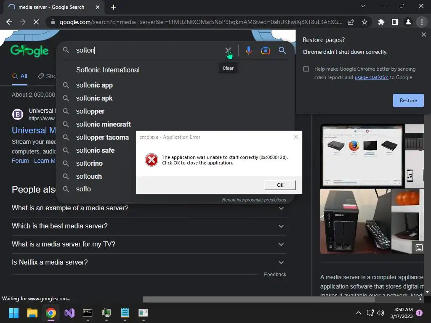Stop loading the page
This screenshot has width=431, height=323.
click(x=36, y=22)
